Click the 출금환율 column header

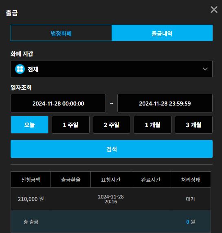tap(70, 179)
